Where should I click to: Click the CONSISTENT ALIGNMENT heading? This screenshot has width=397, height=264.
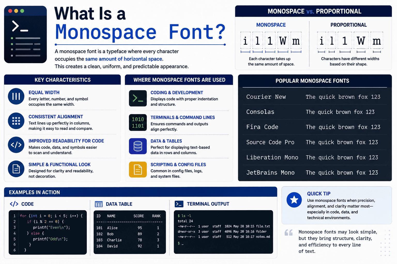(56, 117)
